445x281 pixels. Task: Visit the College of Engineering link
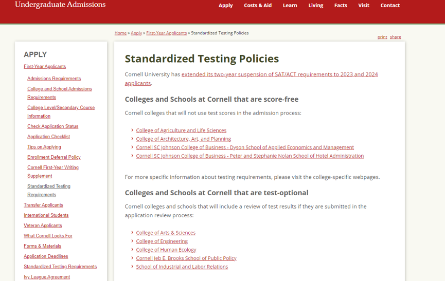pos(162,241)
